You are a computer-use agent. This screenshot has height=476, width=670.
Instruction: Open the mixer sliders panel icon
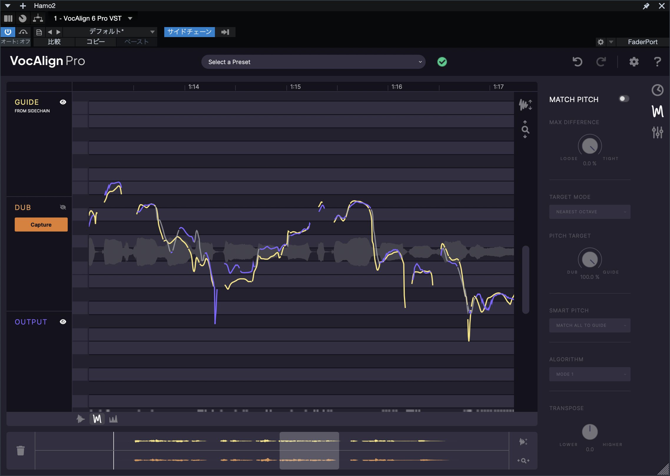point(657,132)
